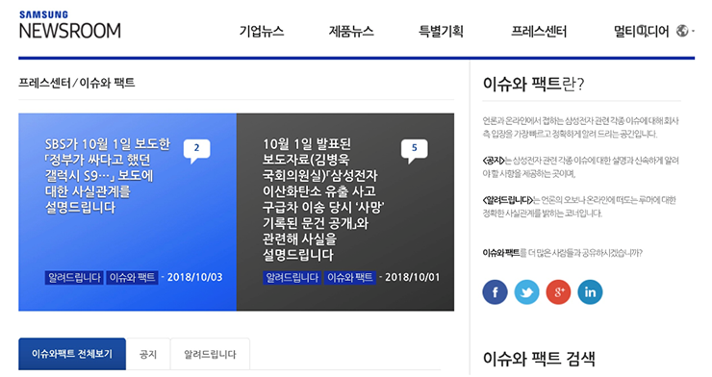Viewport: 712px width, 377px height.
Task: Share on Google Plus
Action: click(x=558, y=291)
